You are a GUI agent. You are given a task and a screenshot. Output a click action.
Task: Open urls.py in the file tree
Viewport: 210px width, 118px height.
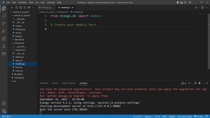click(x=18, y=33)
